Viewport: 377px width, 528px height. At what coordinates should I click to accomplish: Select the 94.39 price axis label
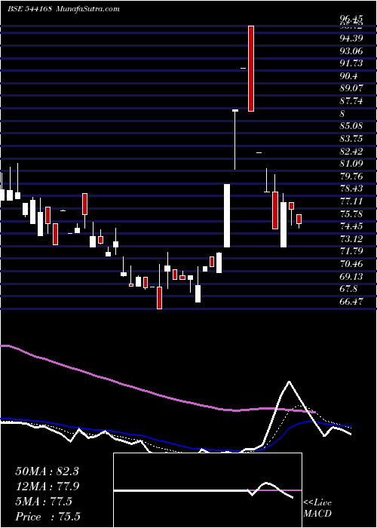(x=351, y=38)
